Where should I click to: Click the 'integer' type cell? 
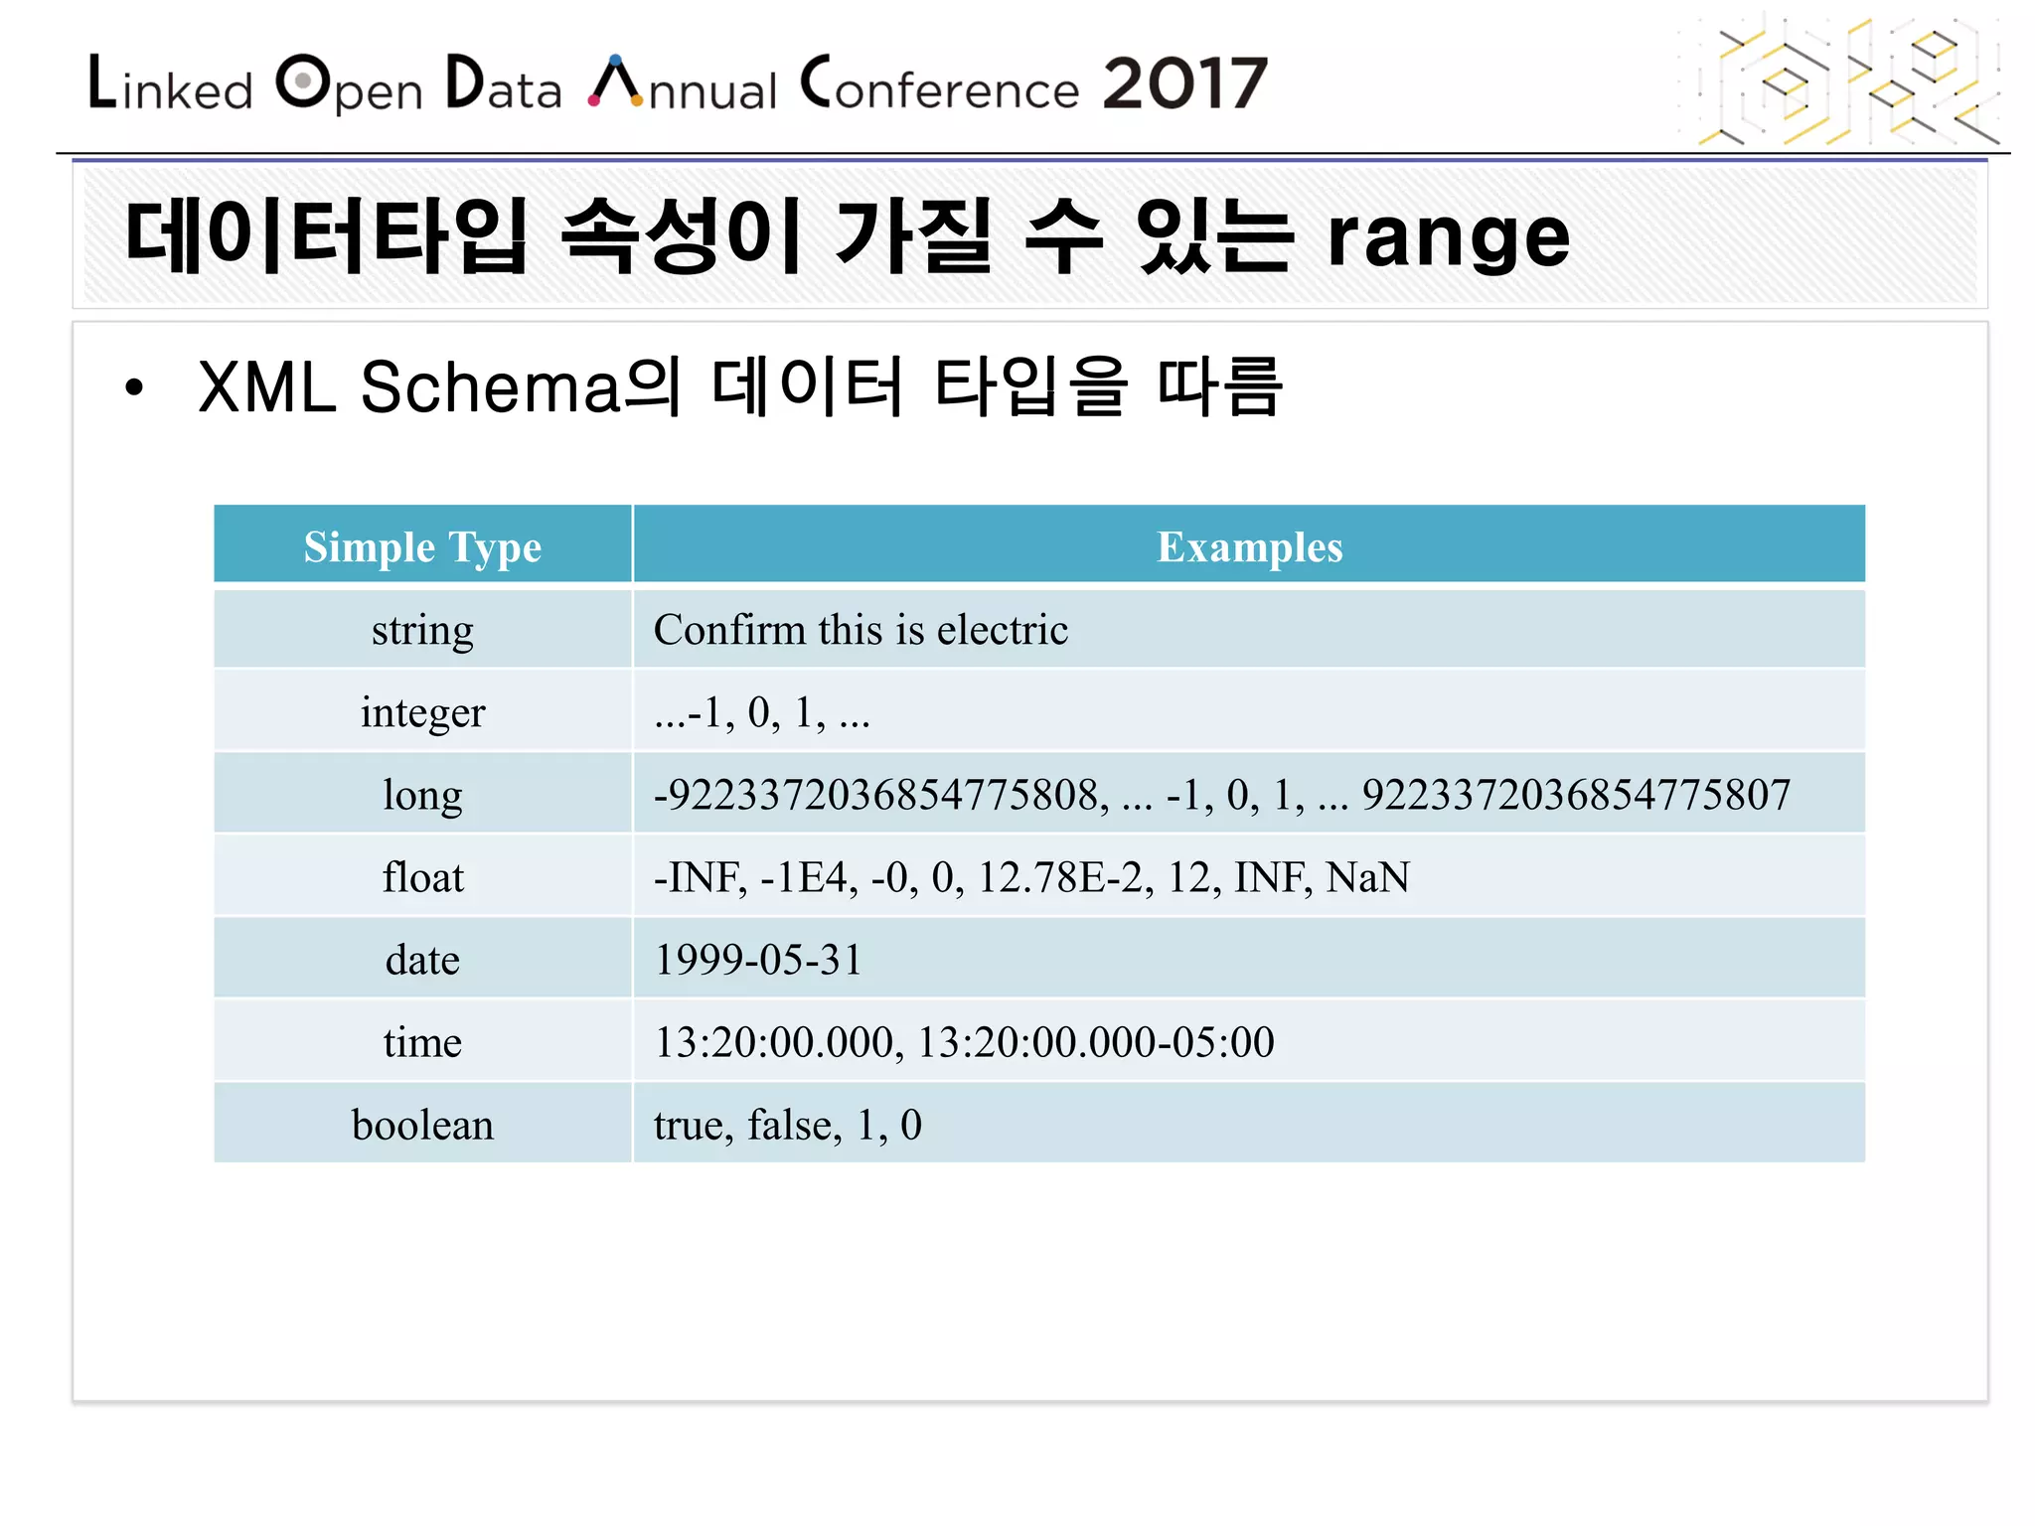pyautogui.click(x=422, y=711)
